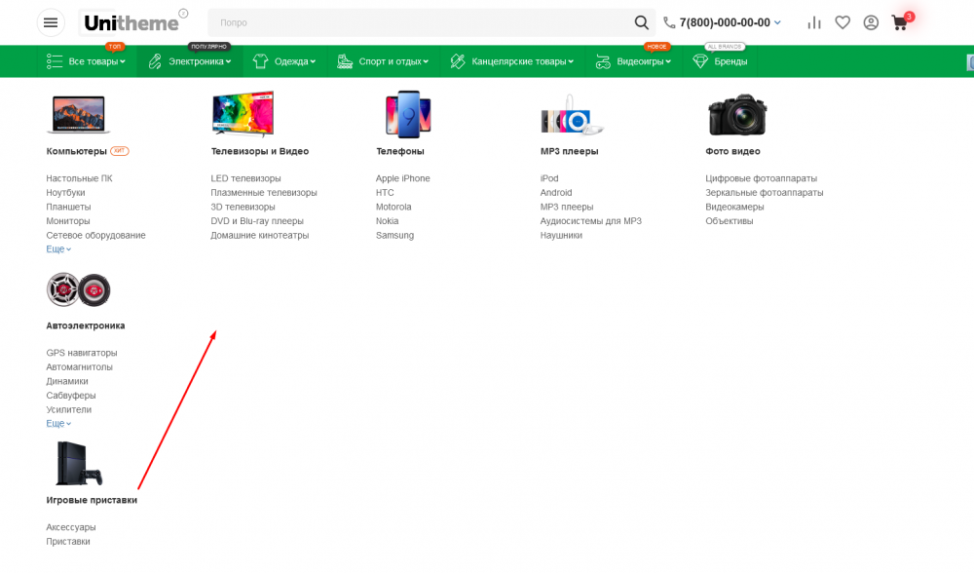The height and width of the screenshot is (573, 974).
Task: Open the Одежда menu
Action: (283, 60)
